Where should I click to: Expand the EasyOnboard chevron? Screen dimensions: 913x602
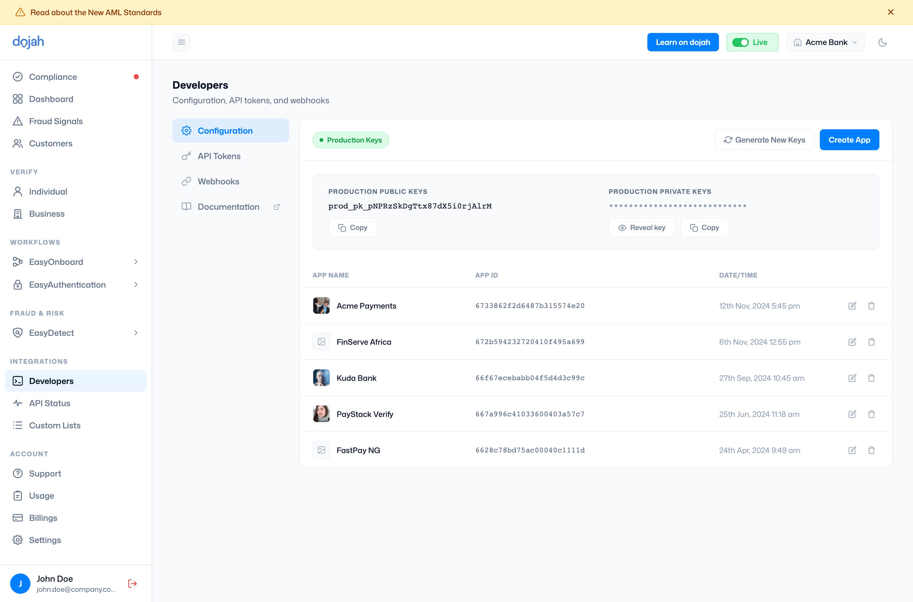tap(136, 262)
